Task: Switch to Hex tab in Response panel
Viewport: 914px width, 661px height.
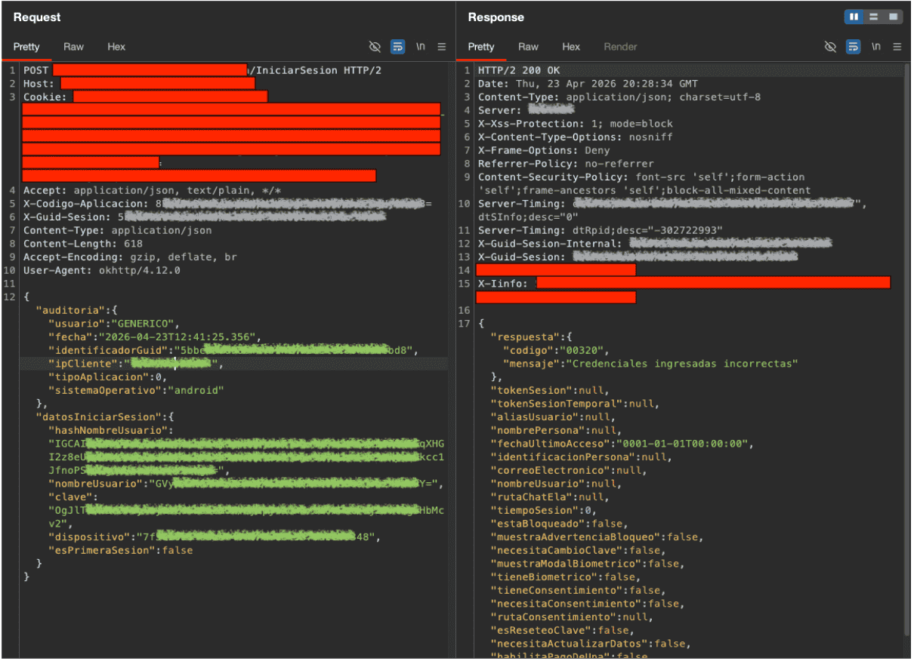Action: click(x=571, y=47)
